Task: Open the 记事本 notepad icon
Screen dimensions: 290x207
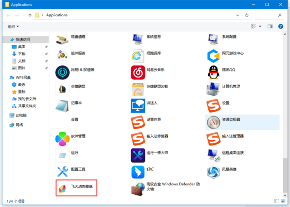Action: (x=62, y=106)
